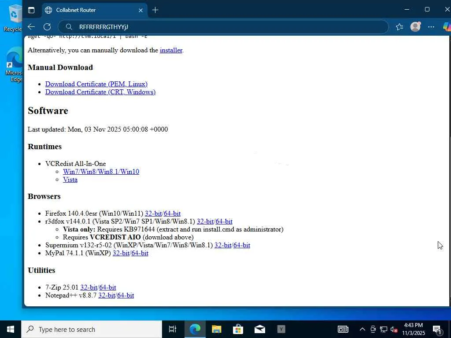Download Notepad++ v8.8.7 64-bit

126,295
